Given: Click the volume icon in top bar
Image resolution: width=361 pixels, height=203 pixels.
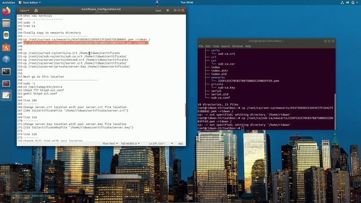Looking at the screenshot, I should [x=347, y=2].
